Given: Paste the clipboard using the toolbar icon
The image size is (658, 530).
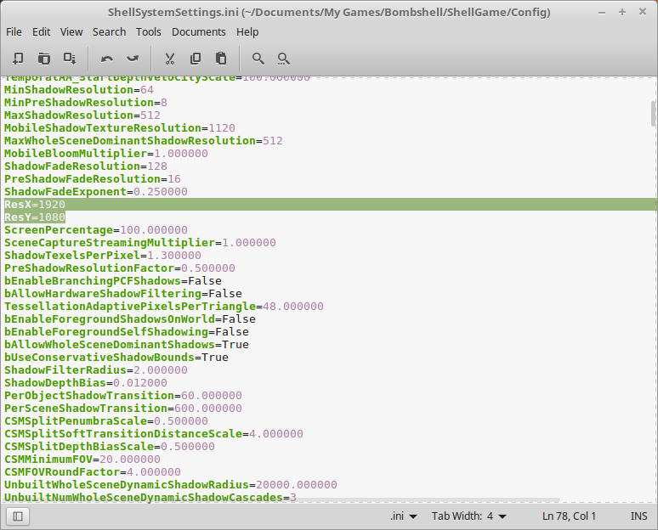Looking at the screenshot, I should tap(221, 59).
